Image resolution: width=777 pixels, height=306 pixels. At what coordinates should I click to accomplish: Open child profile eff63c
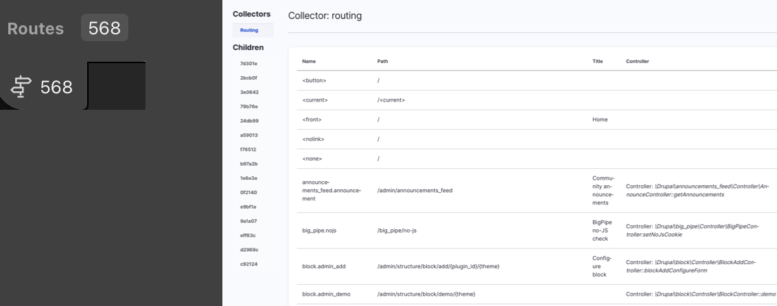[248, 235]
